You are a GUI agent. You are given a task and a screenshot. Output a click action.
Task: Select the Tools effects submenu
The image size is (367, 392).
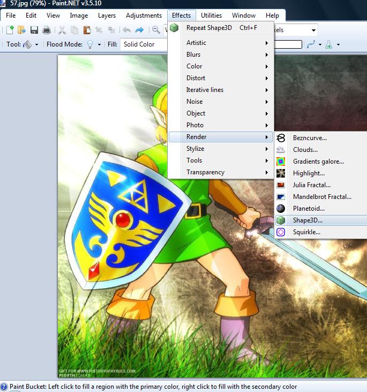pyautogui.click(x=221, y=160)
